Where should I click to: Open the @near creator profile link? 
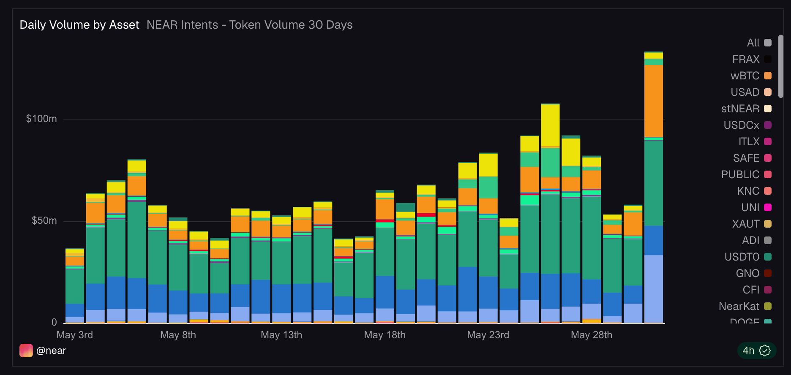[x=51, y=351]
